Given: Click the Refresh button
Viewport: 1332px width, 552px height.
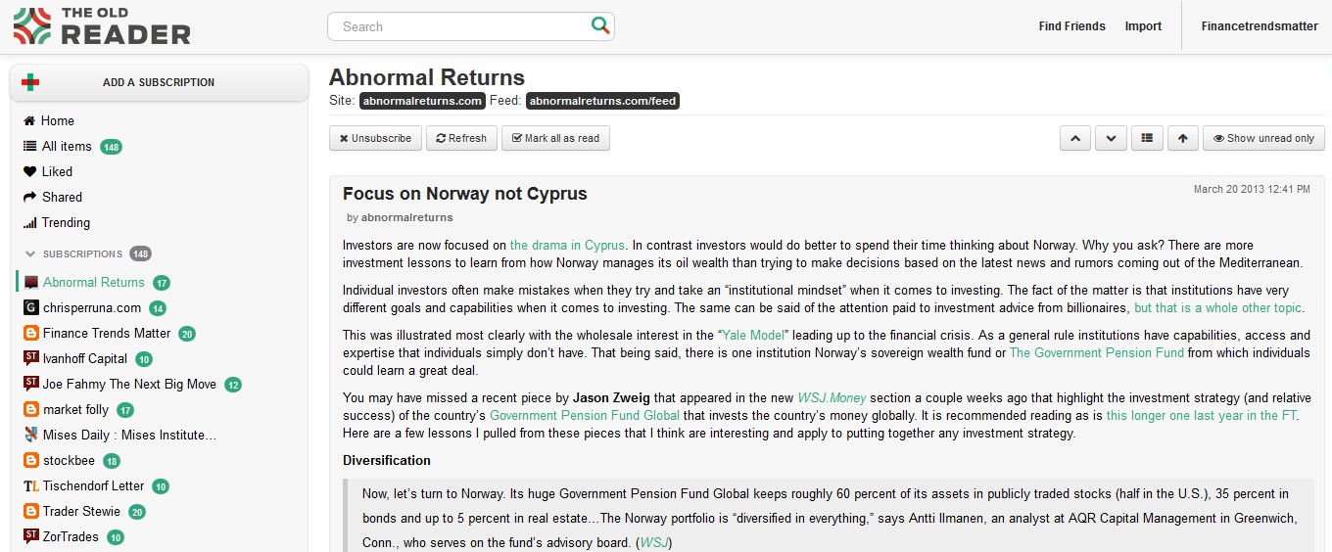Looking at the screenshot, I should 461,138.
